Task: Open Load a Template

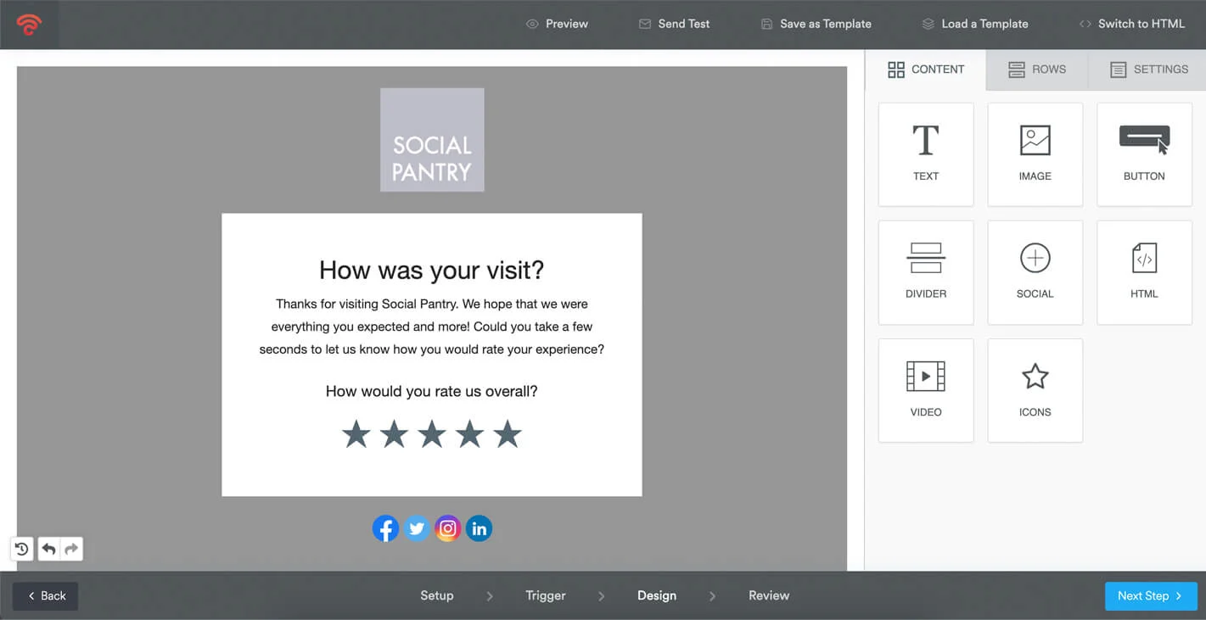Action: click(975, 24)
